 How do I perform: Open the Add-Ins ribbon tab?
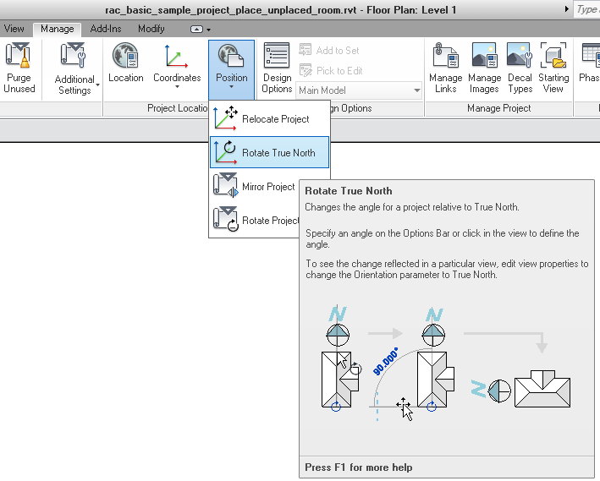106,29
